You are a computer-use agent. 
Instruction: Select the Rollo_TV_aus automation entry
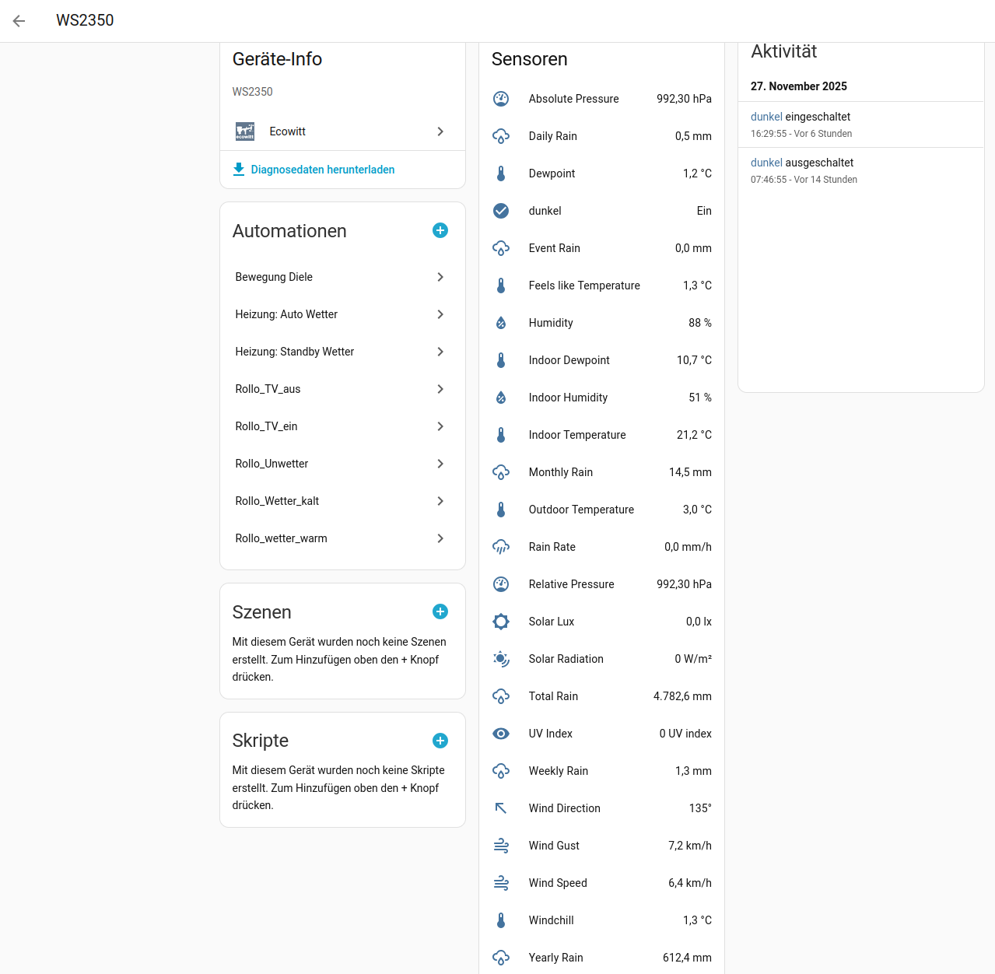[x=268, y=389]
